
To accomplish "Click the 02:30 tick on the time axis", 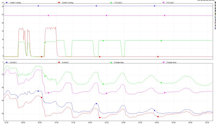I will [x=106, y=122].
